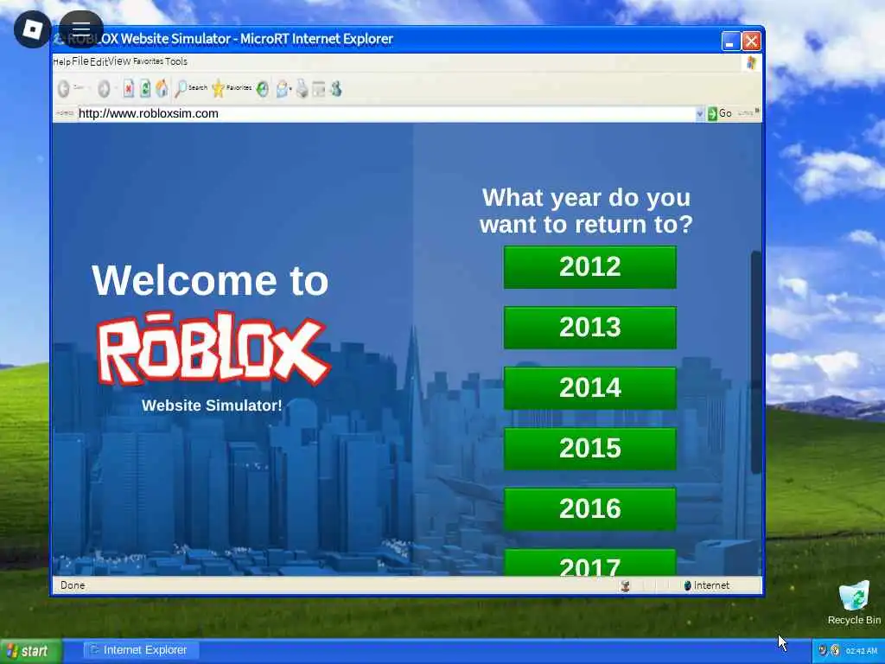Click the status bar computer icon
Screen dimensions: 885x664
625,585
